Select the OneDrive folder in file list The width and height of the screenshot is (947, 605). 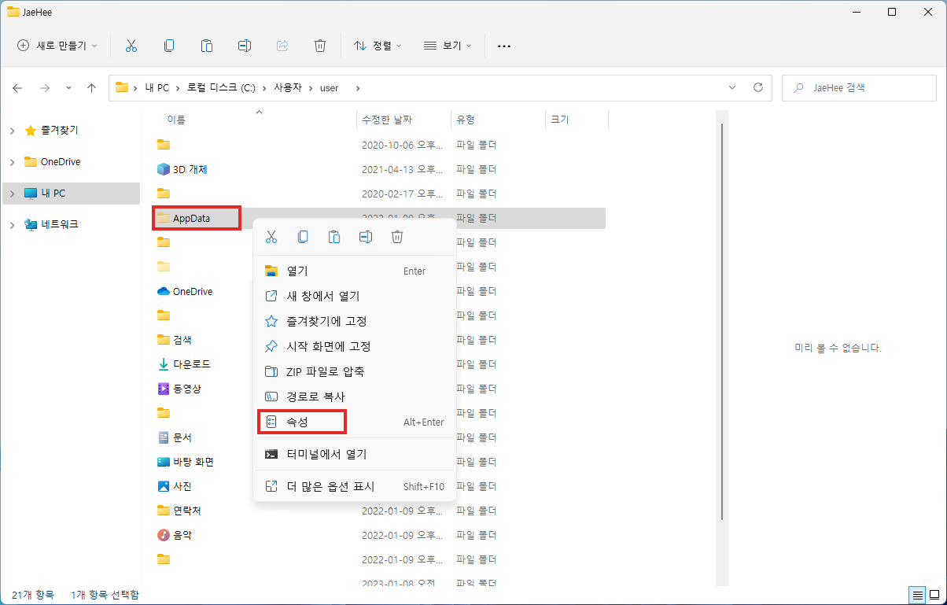point(193,291)
